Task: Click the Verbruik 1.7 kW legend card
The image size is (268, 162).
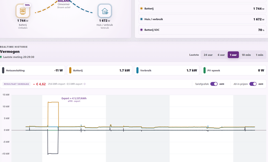Action: pyautogui.click(x=166, y=70)
